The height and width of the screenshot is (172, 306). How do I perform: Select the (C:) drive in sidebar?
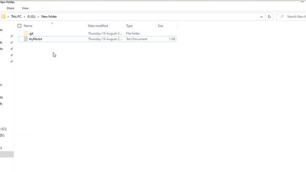3,129
